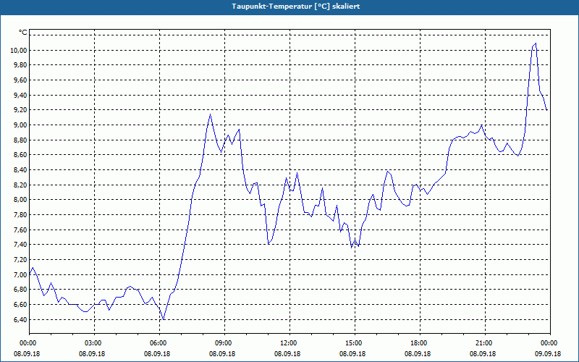Viewport: 579px width, 362px height.
Task: Click the "08.09.18" date under 21:00
Action: pyautogui.click(x=483, y=354)
